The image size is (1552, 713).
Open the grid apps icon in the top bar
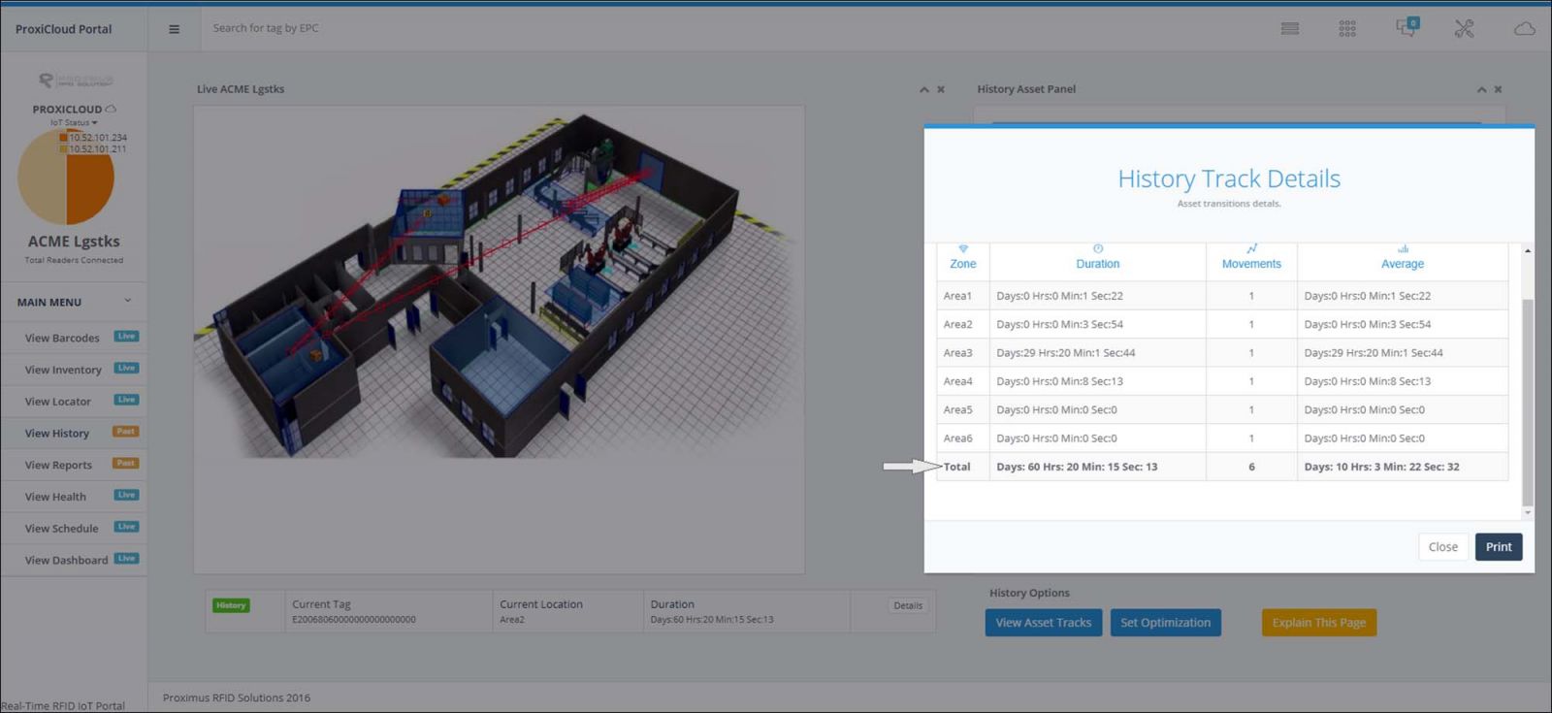tap(1347, 29)
